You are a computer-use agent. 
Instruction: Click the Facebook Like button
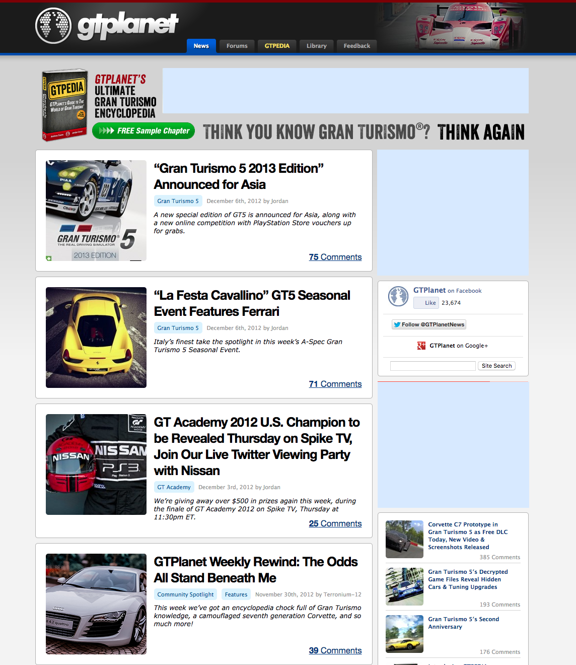(x=426, y=303)
